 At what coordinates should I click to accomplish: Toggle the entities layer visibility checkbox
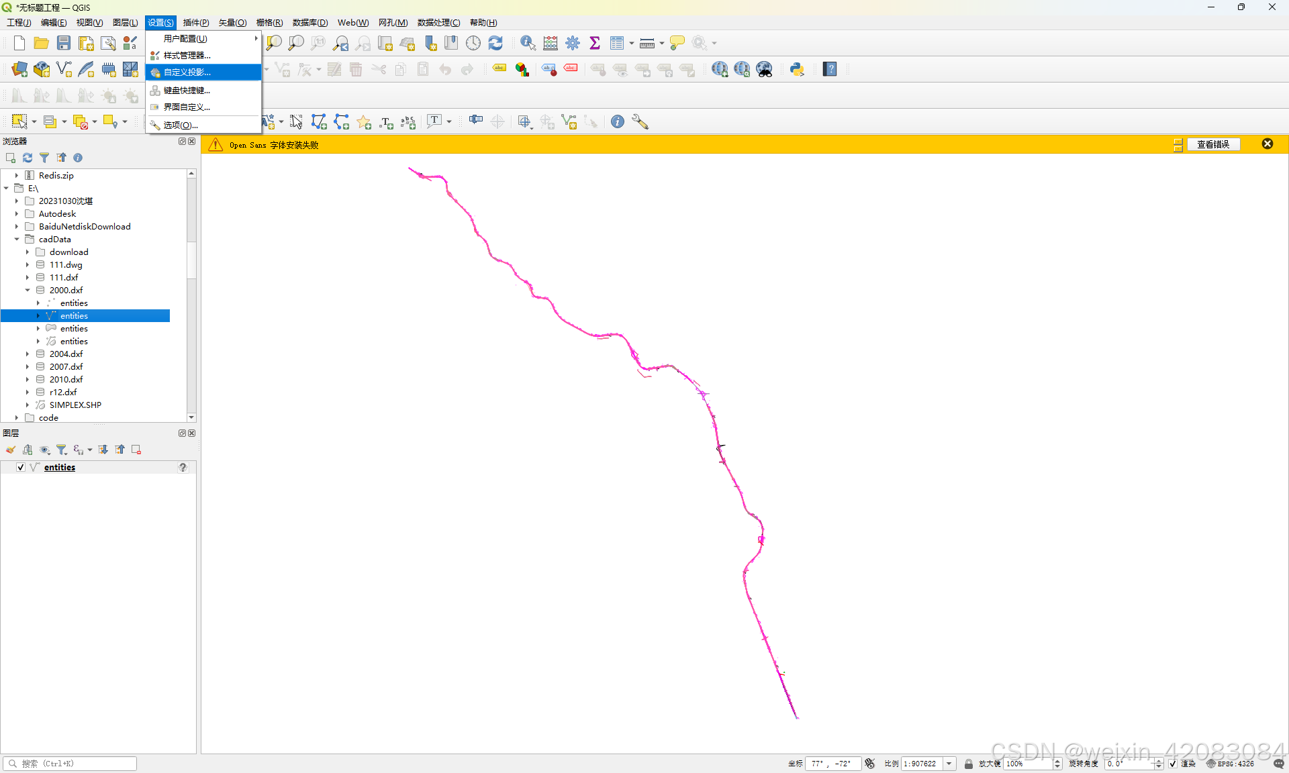point(21,467)
